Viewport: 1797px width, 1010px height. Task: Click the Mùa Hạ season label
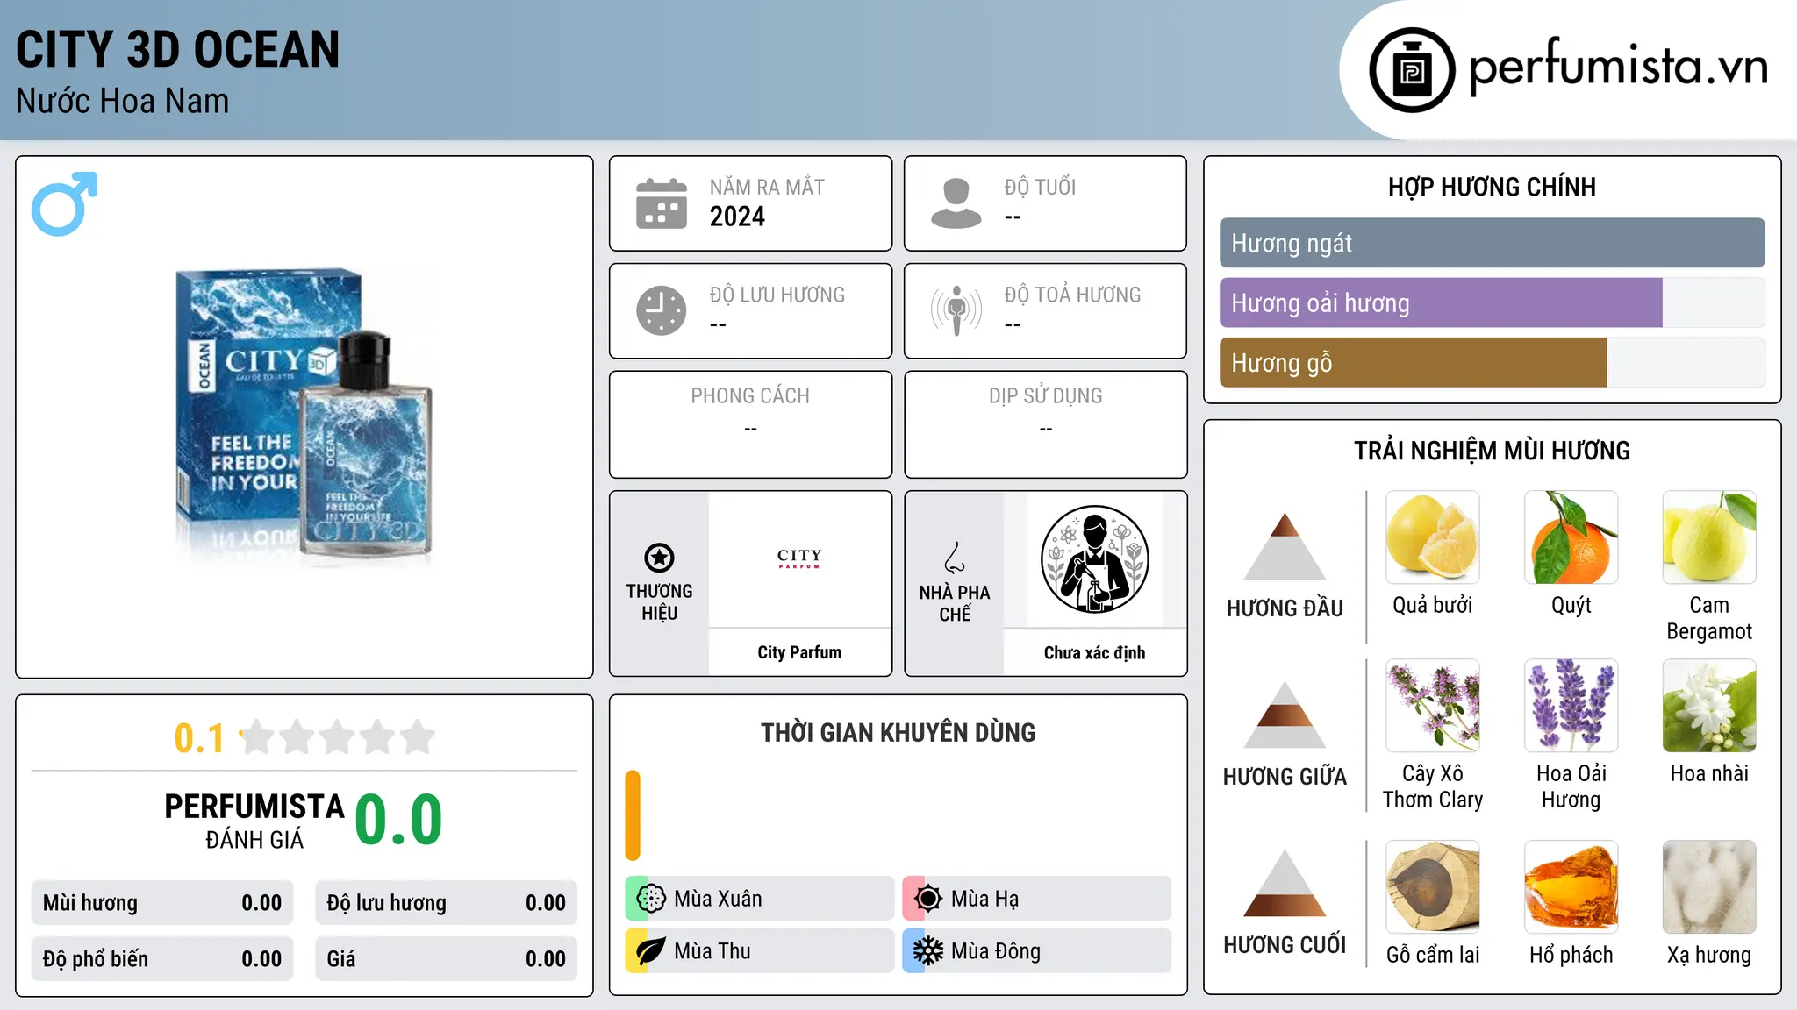(x=985, y=899)
